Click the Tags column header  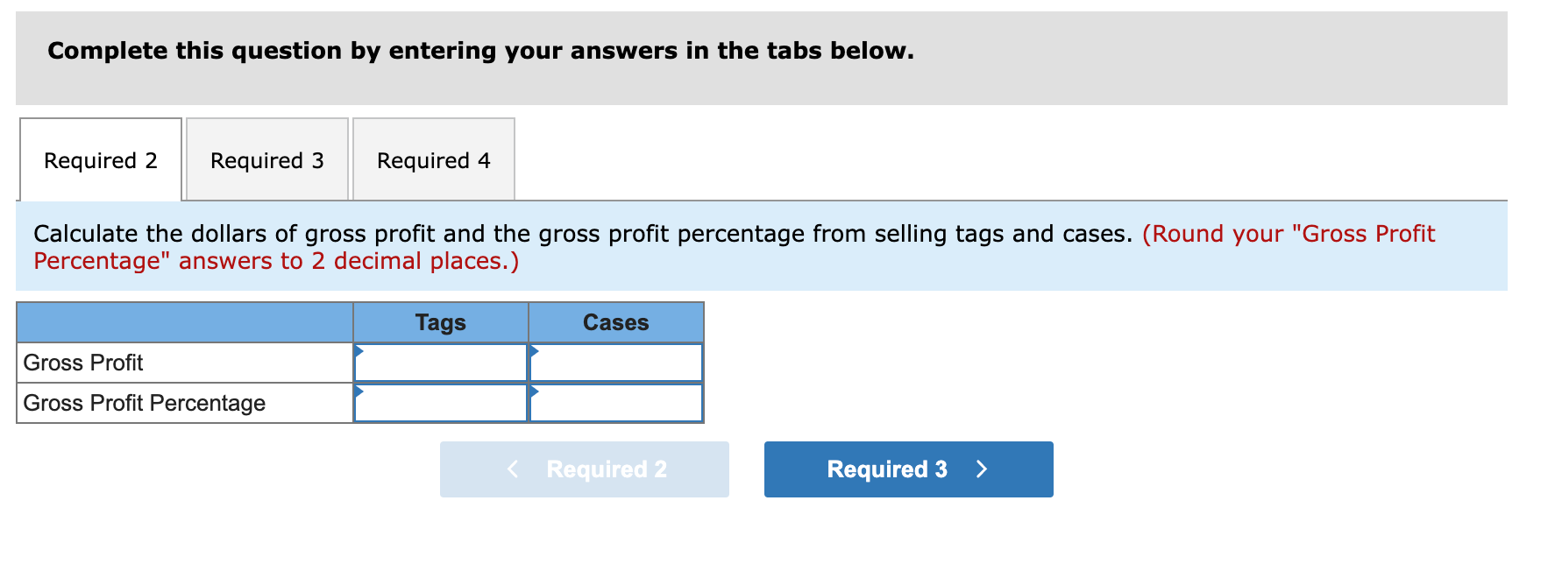click(x=440, y=322)
